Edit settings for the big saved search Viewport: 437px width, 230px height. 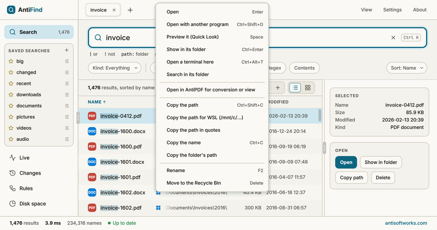(67, 61)
